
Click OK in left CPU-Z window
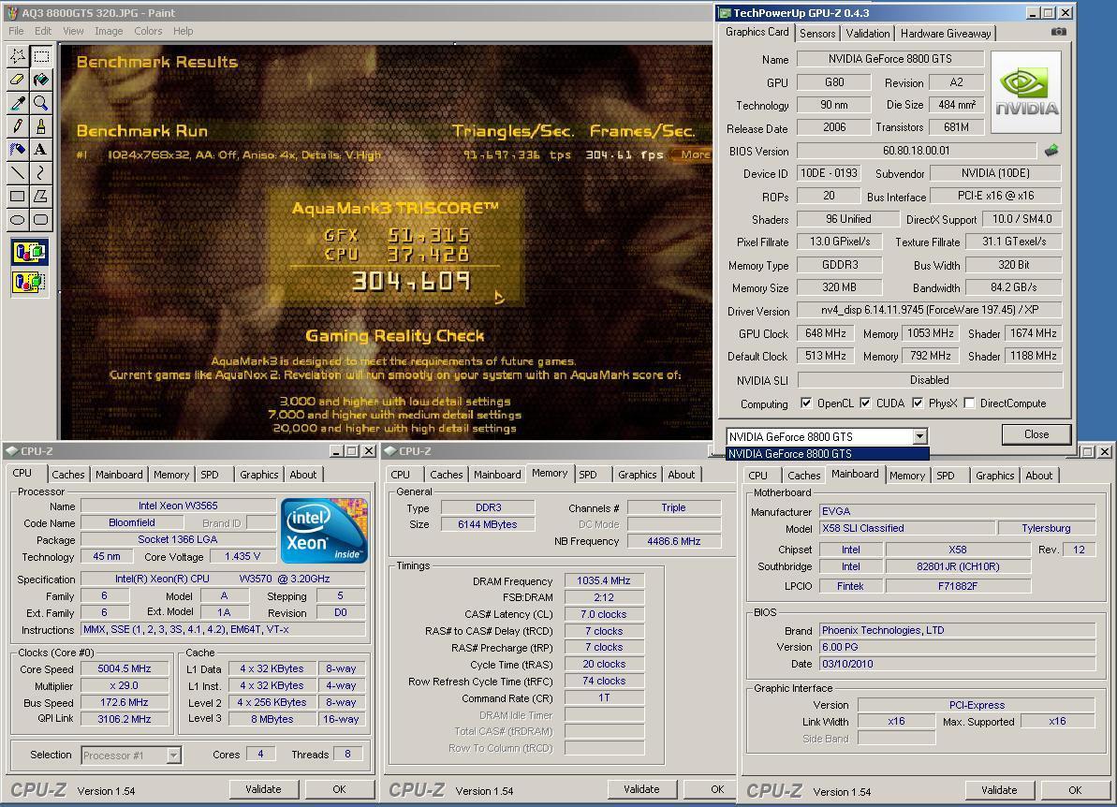tap(339, 789)
